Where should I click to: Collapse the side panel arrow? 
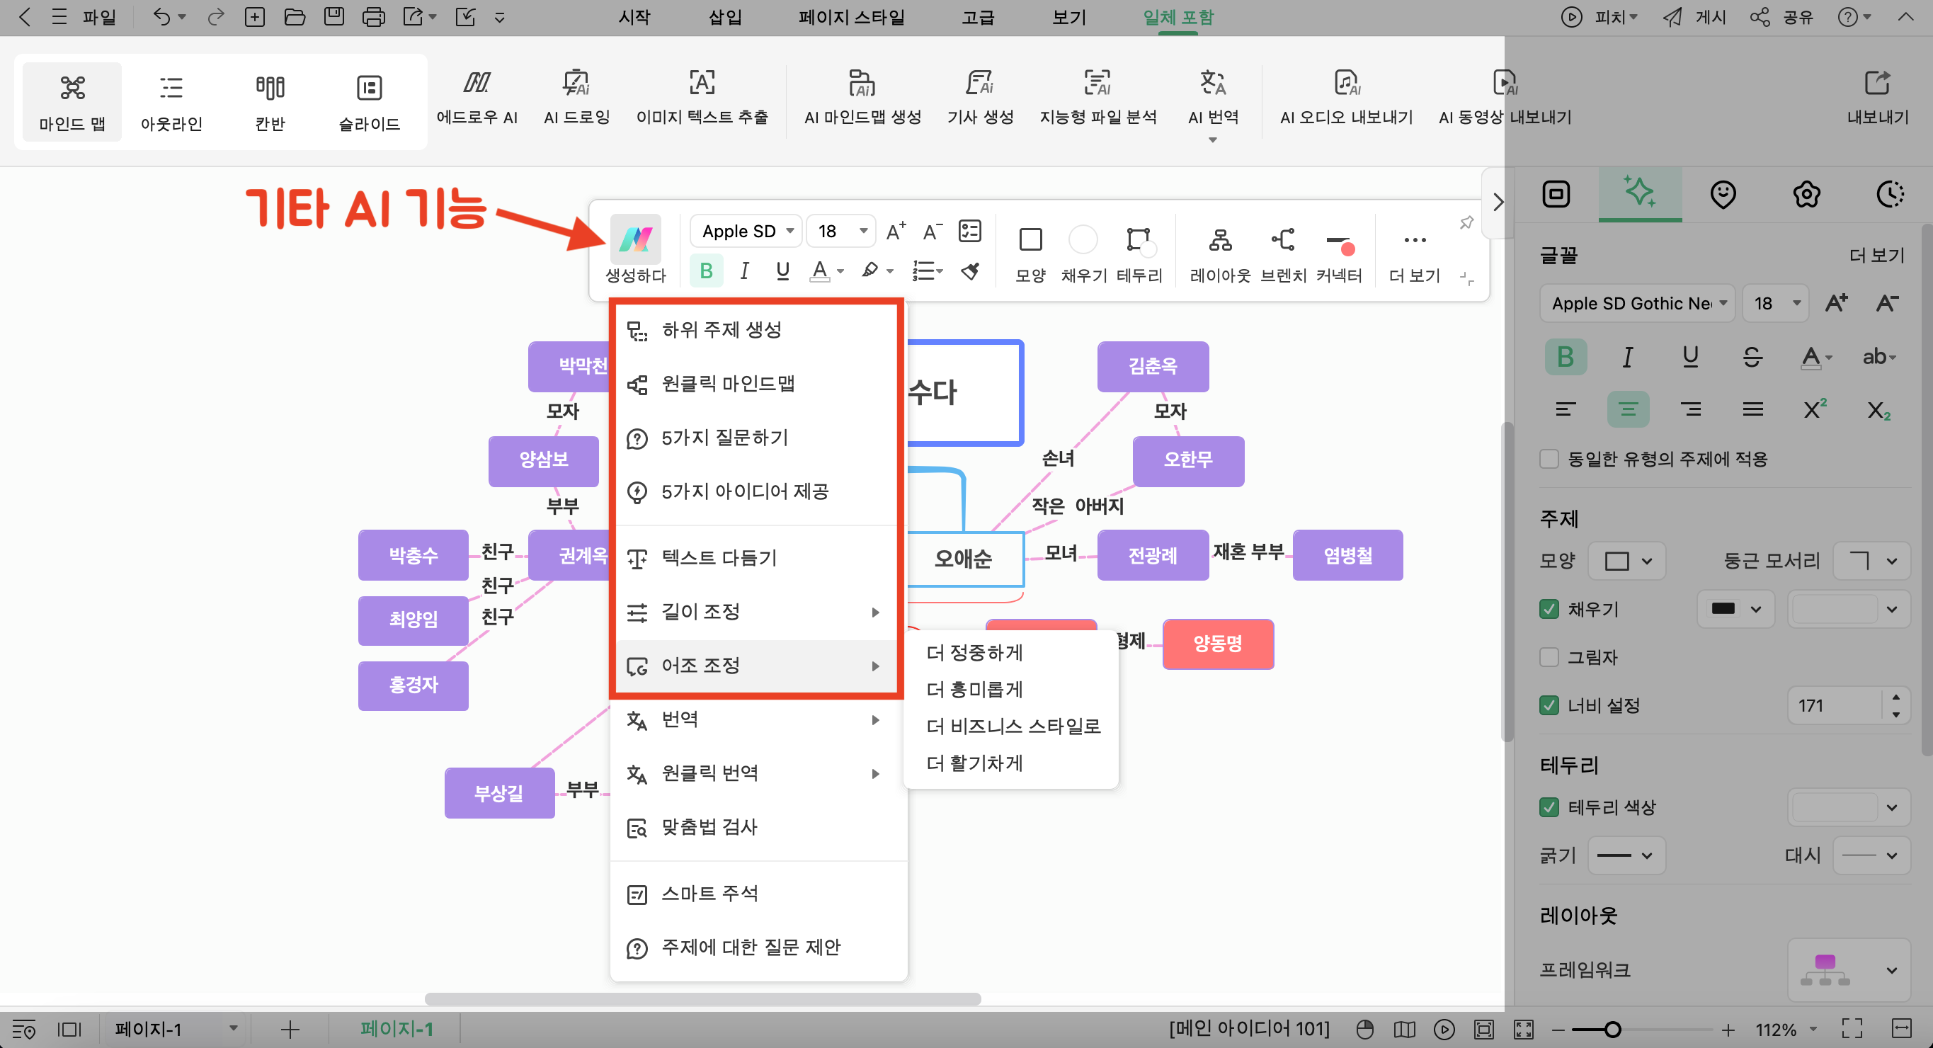[x=1498, y=203]
